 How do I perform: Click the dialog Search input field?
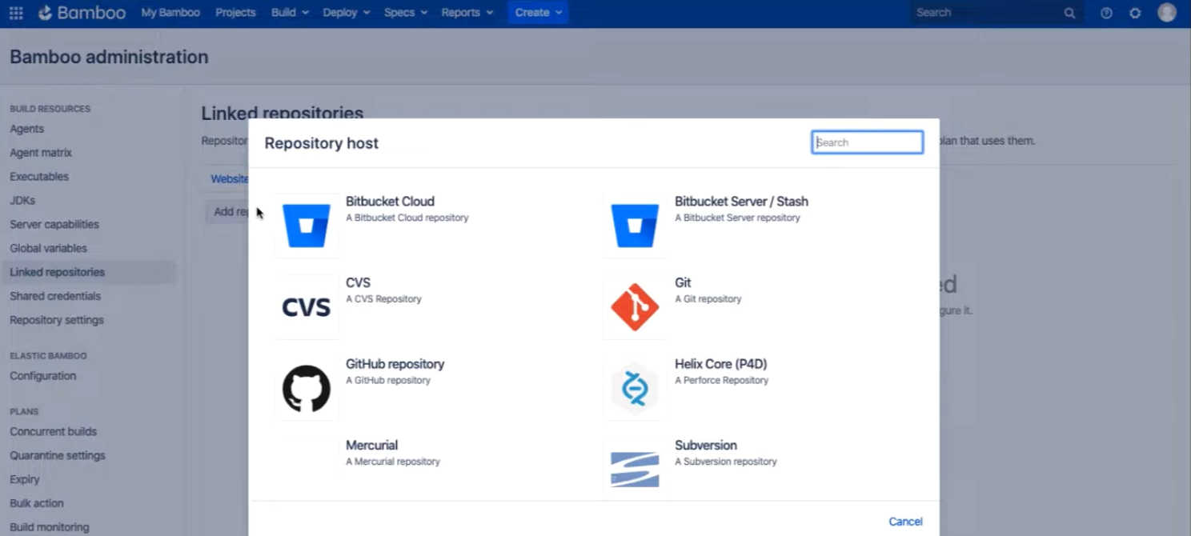pos(867,142)
